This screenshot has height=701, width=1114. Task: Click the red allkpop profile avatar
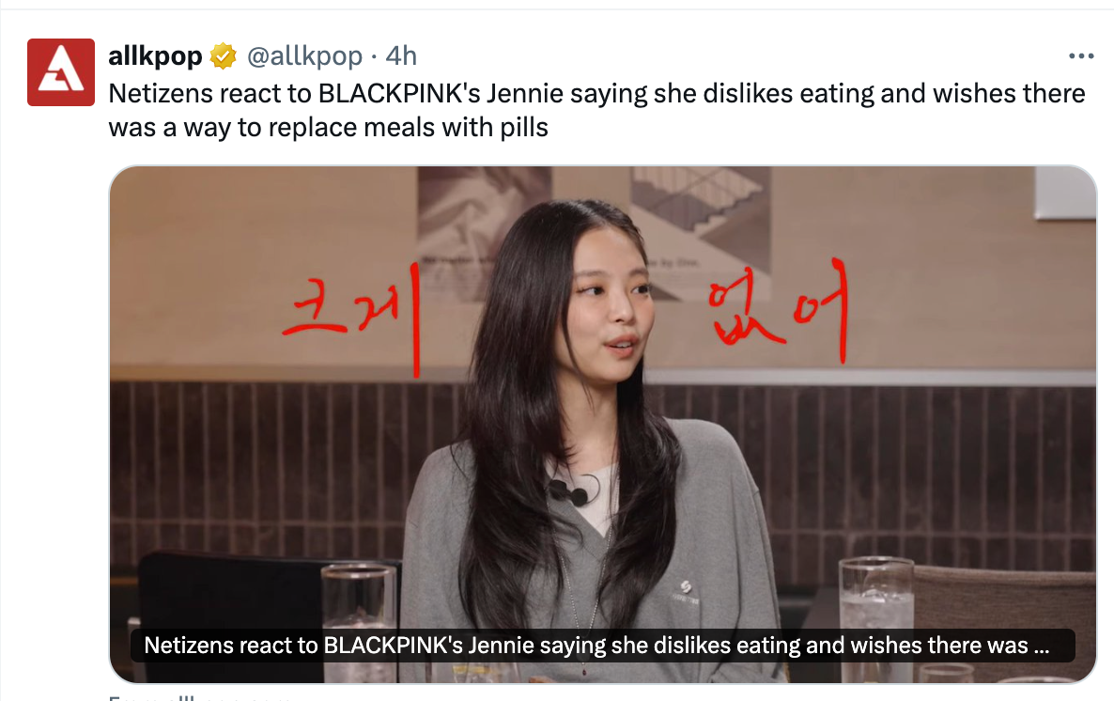pos(61,71)
